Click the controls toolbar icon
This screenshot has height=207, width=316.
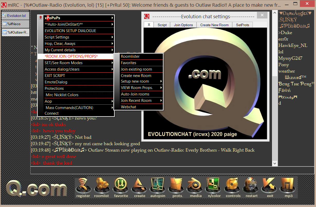click(x=233, y=188)
